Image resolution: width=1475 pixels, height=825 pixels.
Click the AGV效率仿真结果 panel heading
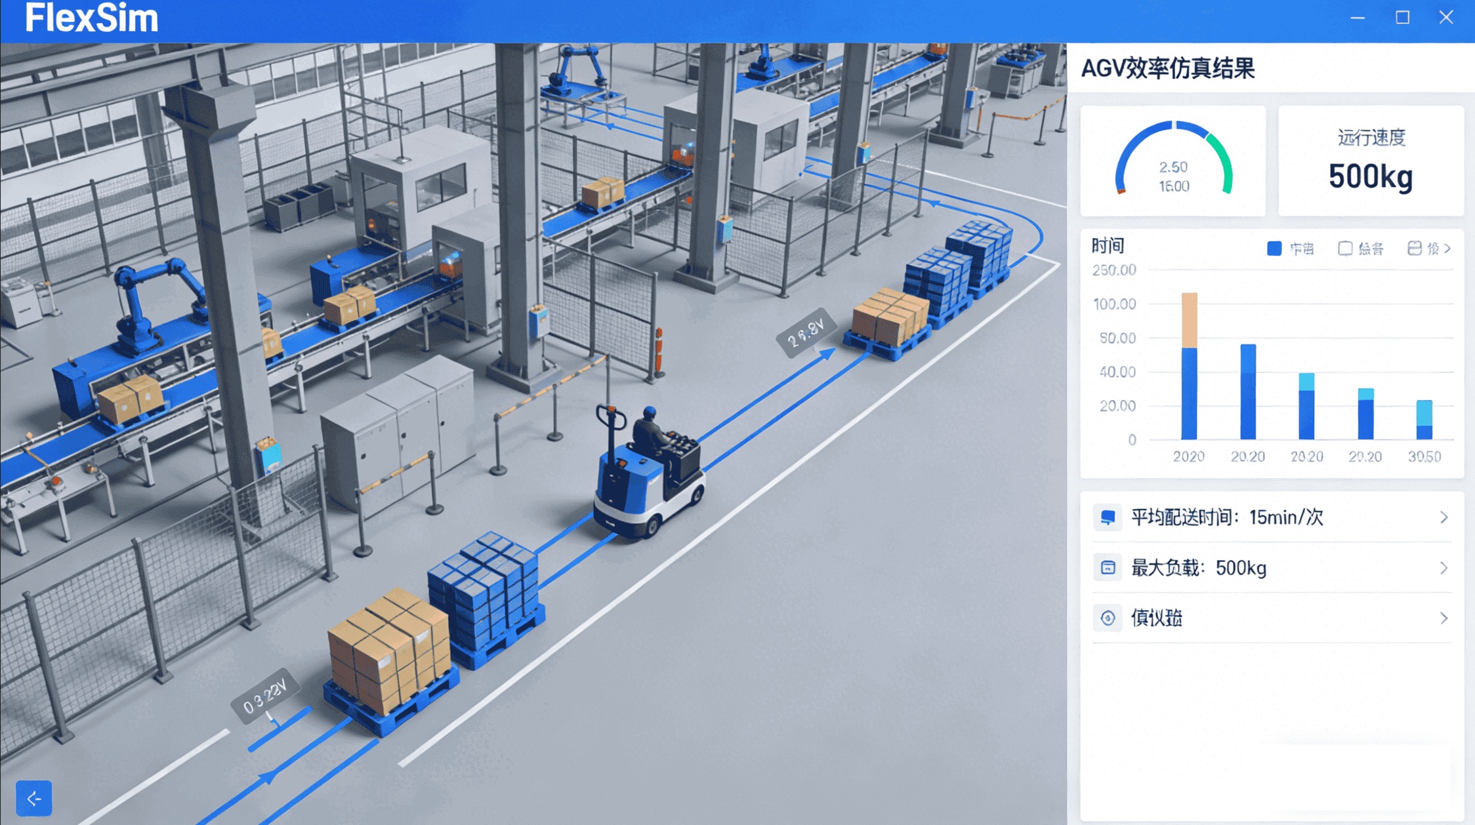[1168, 68]
